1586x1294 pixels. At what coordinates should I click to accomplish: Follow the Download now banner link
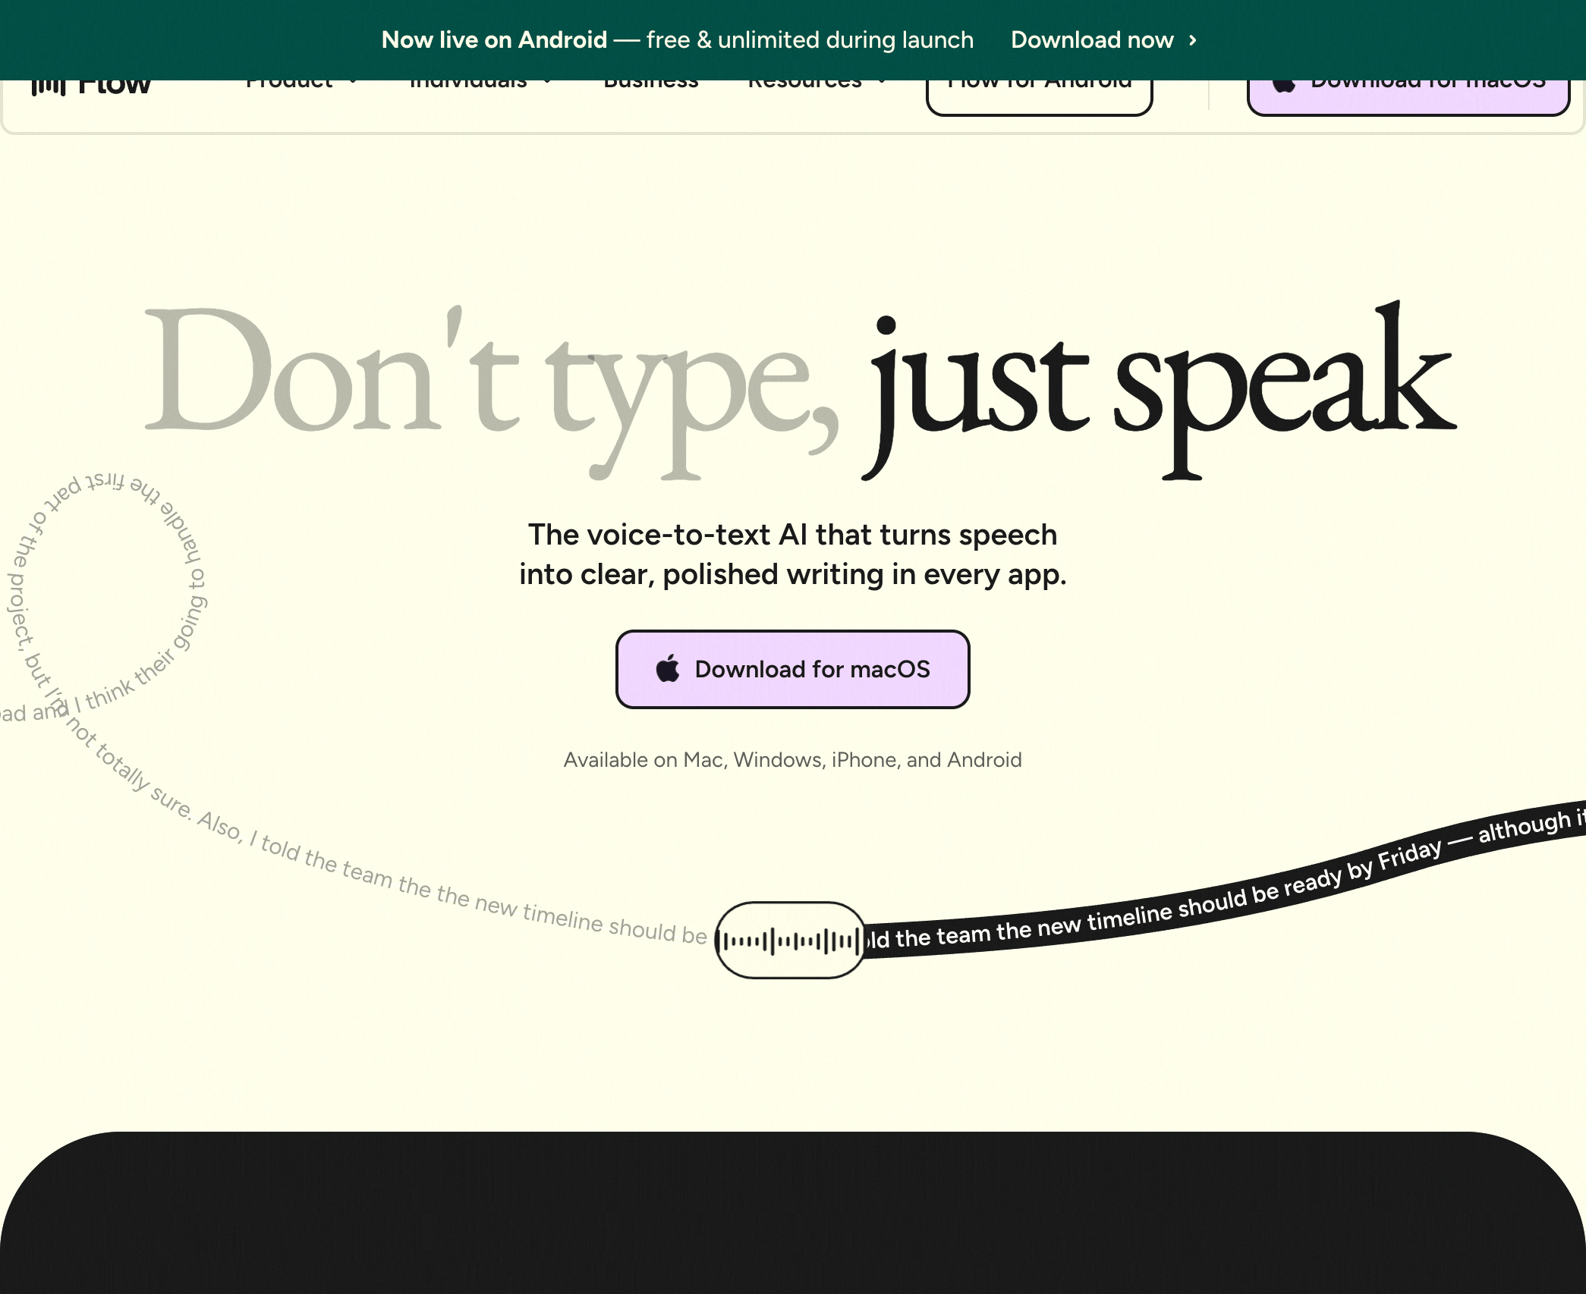coord(1092,40)
